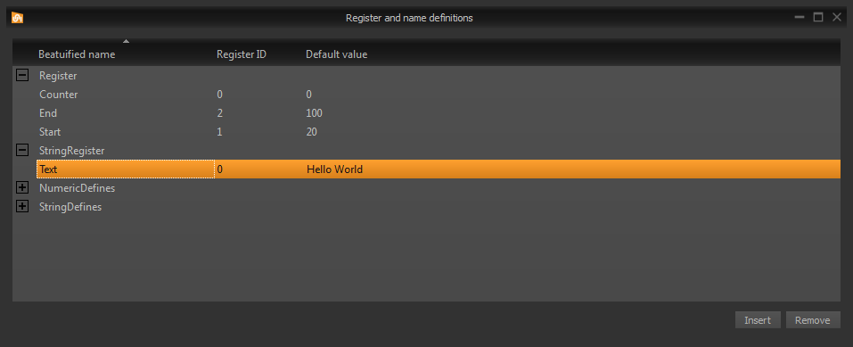Screen dimensions: 853x347
Task: Sort by Beatuified name column header
Action: tap(77, 54)
